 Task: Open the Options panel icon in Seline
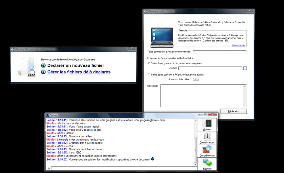click(x=207, y=123)
